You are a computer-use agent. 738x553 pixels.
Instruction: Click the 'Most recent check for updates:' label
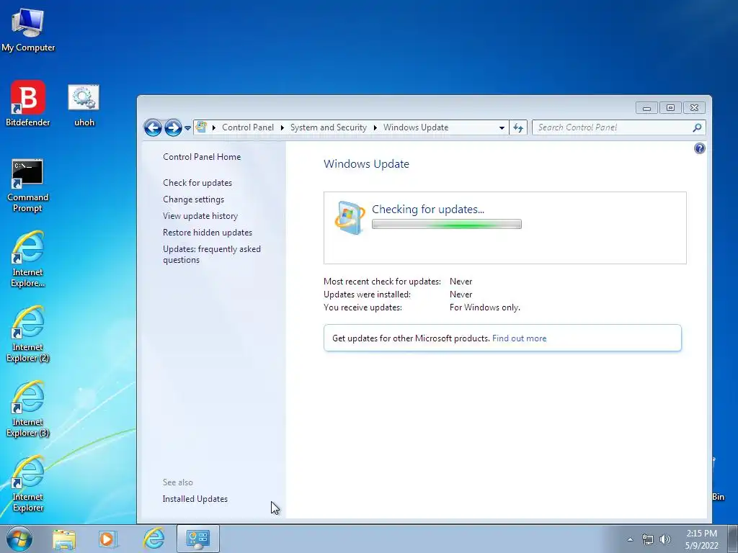[382, 282]
